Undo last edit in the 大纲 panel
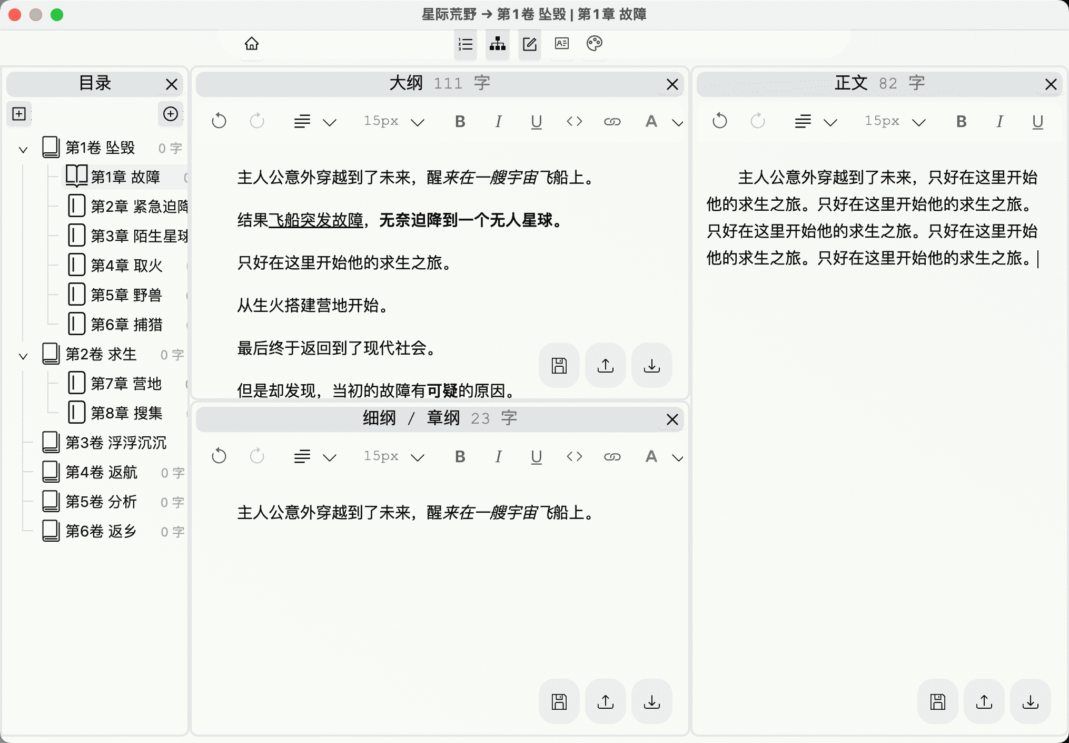The width and height of the screenshot is (1069, 743). tap(219, 121)
